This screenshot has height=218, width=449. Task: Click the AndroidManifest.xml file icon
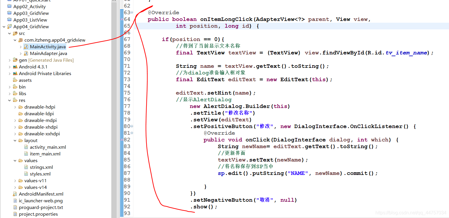pyautogui.click(x=15, y=194)
